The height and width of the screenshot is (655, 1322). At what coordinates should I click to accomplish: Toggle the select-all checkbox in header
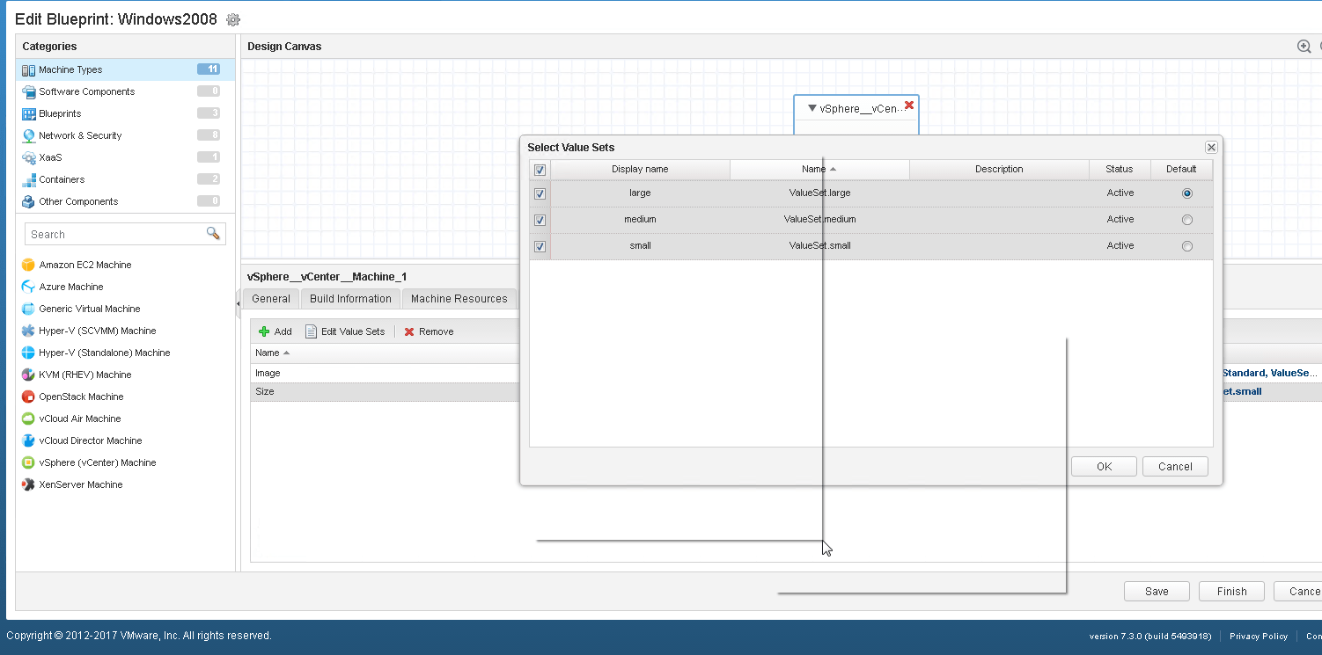pos(540,170)
